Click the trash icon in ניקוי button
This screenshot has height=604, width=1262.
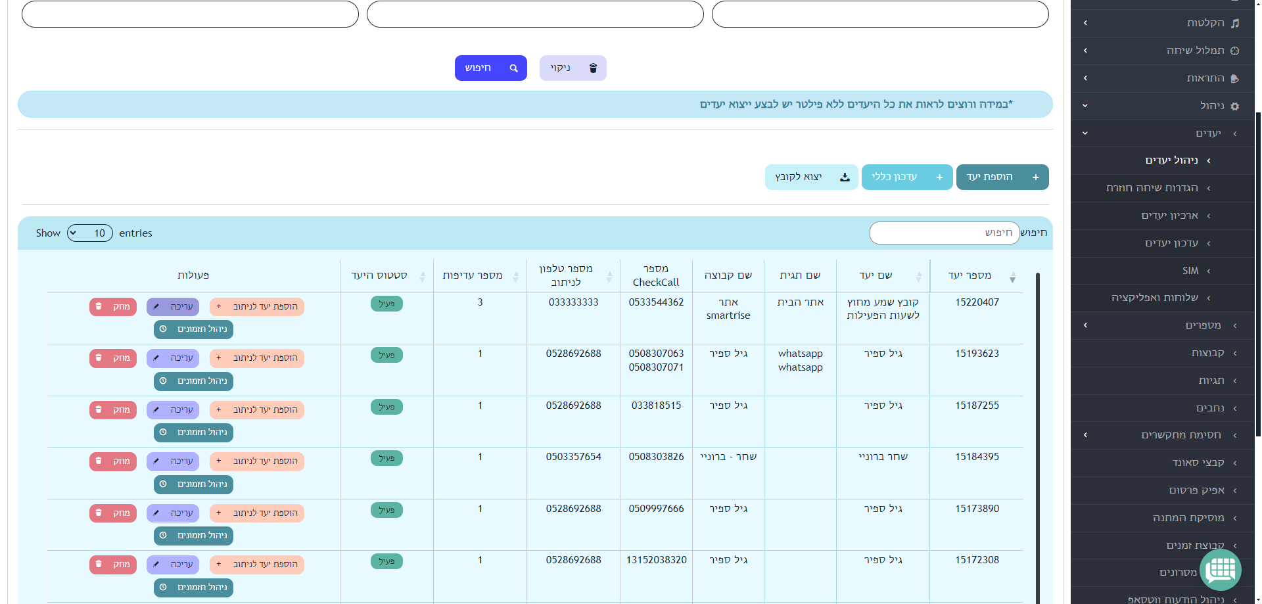pos(593,68)
